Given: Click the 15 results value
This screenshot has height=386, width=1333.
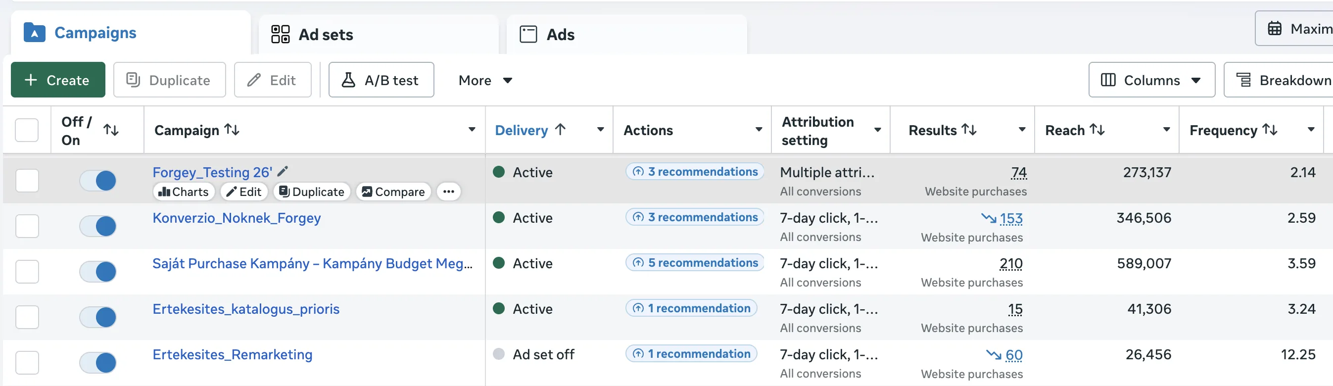Looking at the screenshot, I should (x=1015, y=309).
